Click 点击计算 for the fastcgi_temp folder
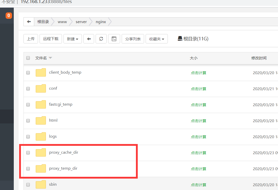This screenshot has width=278, height=190. click(x=198, y=105)
